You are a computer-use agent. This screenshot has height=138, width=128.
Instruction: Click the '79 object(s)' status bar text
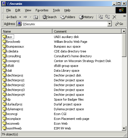click(10, 134)
